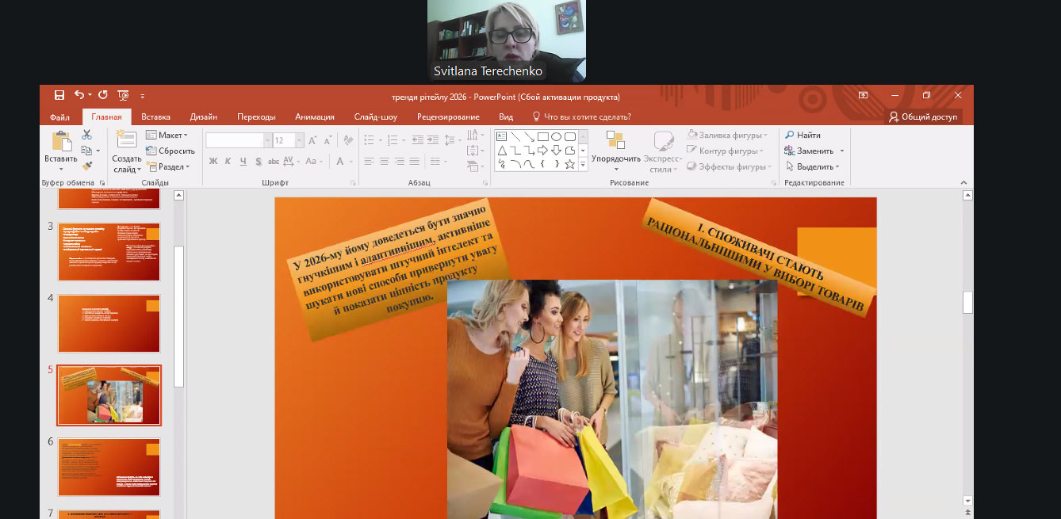Choose the oval shape in shapes gallery

(557, 136)
